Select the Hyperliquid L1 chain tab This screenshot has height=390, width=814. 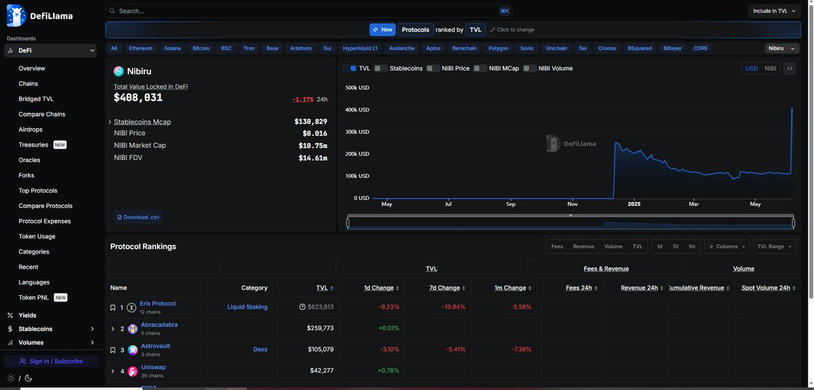coord(360,48)
